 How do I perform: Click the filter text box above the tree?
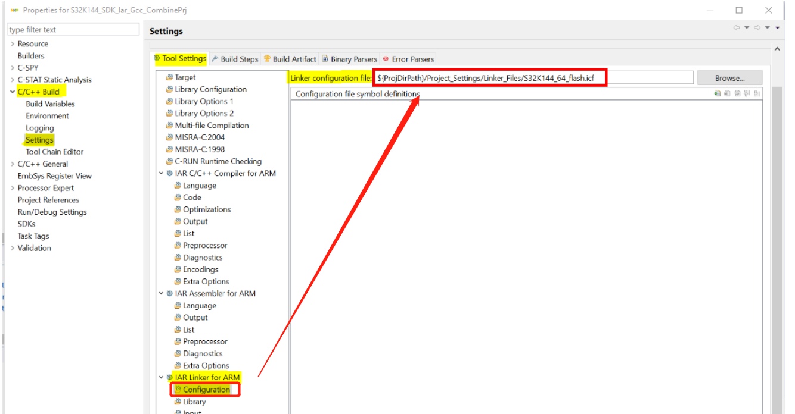[x=73, y=29]
